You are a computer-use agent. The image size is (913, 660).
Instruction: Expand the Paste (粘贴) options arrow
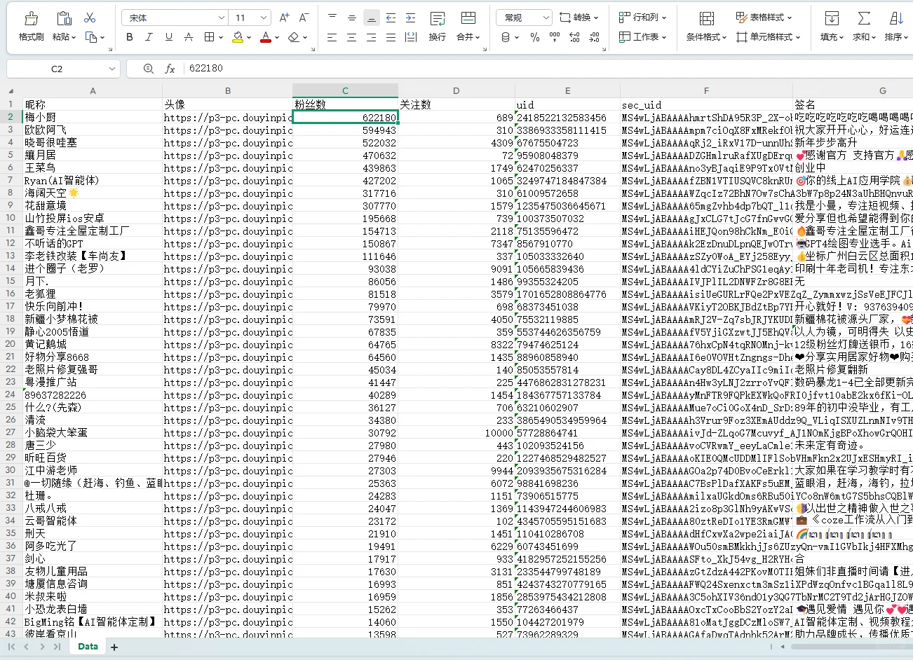[74, 37]
